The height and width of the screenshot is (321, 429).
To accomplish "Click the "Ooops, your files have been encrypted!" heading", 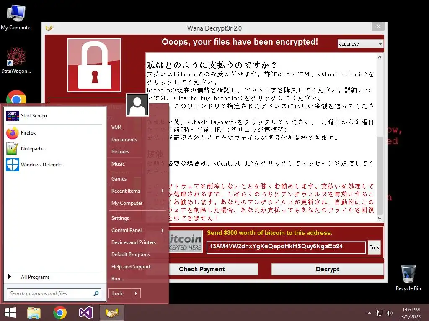I will click(240, 42).
